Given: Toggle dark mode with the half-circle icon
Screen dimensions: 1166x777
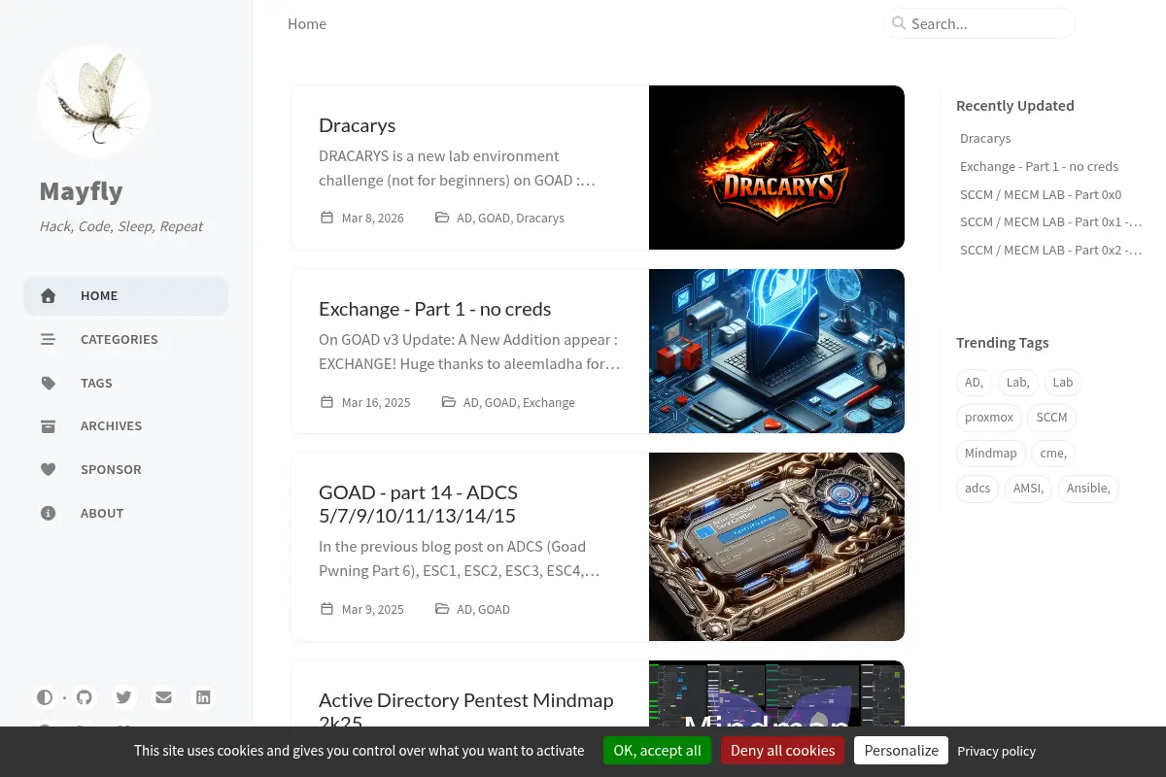Looking at the screenshot, I should [45, 697].
